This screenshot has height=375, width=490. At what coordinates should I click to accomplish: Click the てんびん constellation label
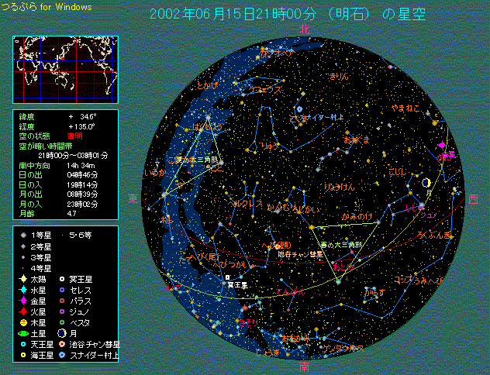(x=290, y=291)
